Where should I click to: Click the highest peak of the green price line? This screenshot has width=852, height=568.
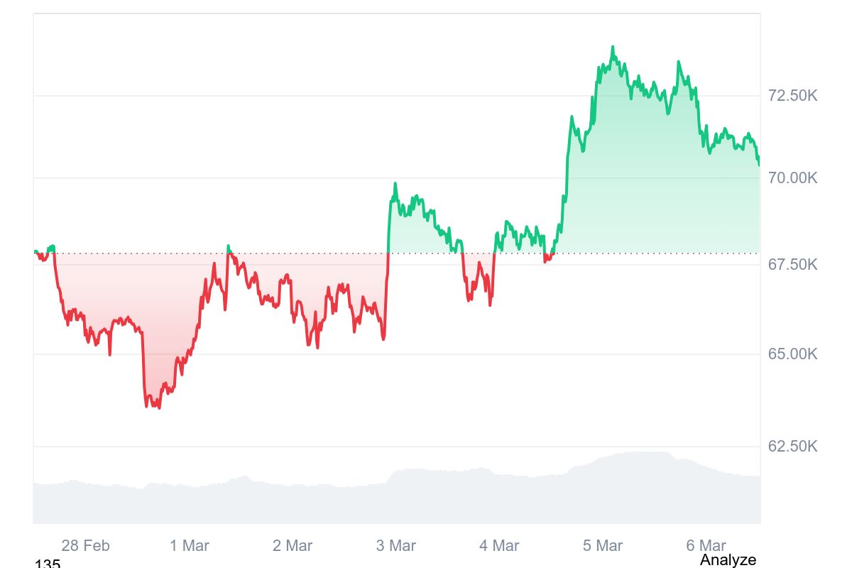613,48
